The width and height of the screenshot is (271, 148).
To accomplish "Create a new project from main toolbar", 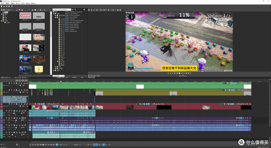I will [2, 6].
